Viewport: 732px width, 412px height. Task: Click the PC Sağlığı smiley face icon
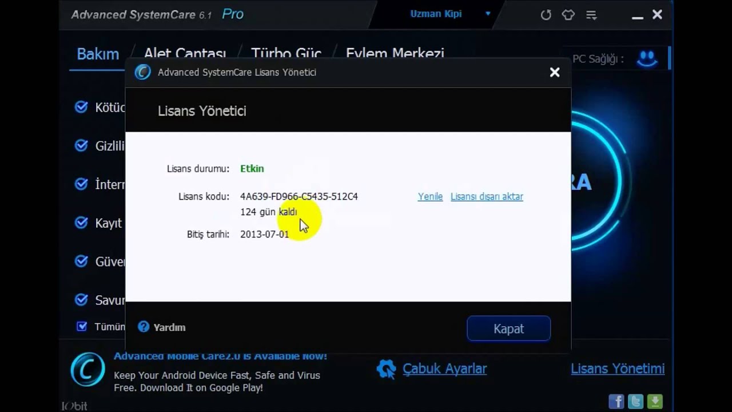[x=647, y=58]
